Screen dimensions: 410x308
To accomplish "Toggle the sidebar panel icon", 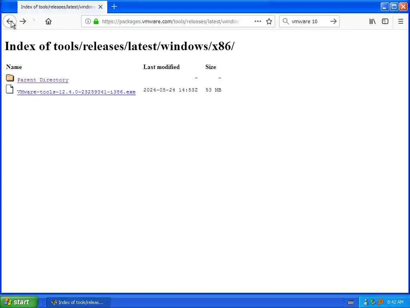I will [x=385, y=22].
